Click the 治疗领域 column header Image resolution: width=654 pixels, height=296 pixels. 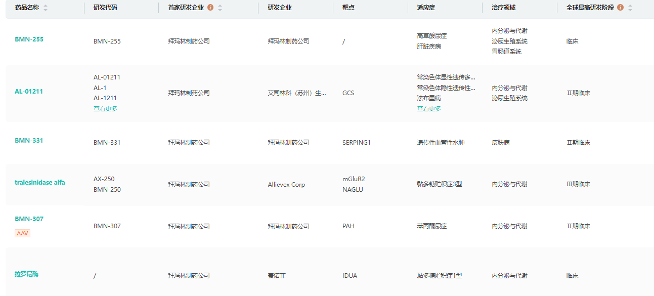tap(504, 8)
